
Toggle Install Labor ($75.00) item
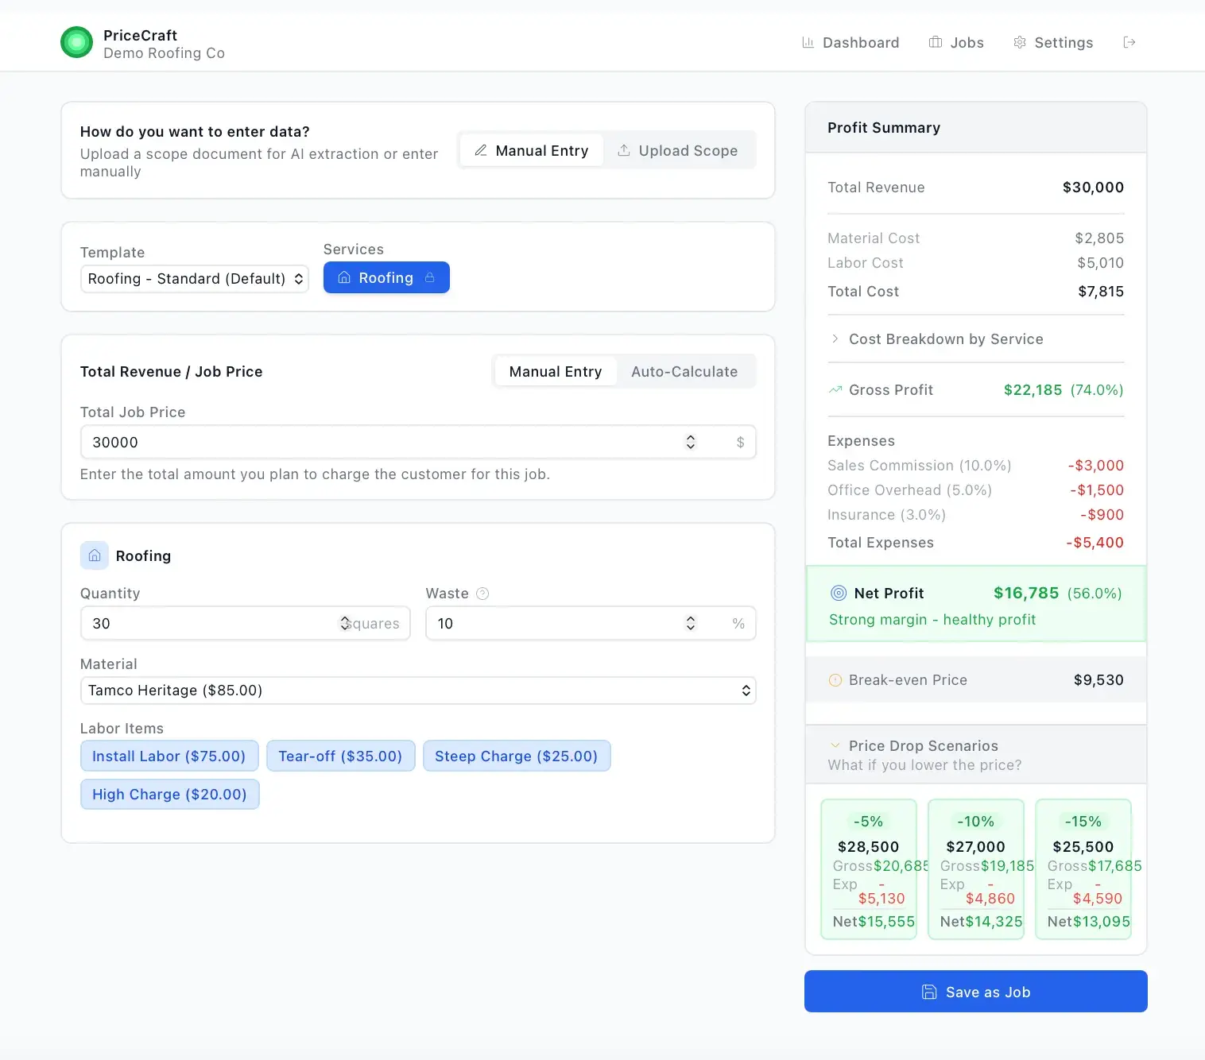[x=169, y=756]
